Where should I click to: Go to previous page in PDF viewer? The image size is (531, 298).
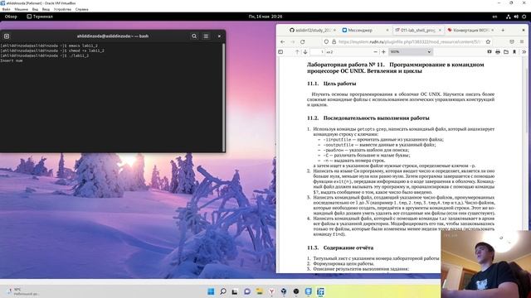(x=297, y=52)
